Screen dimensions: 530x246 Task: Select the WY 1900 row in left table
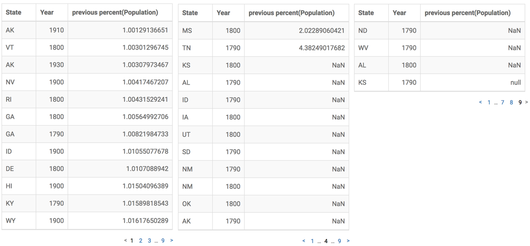tap(87, 221)
